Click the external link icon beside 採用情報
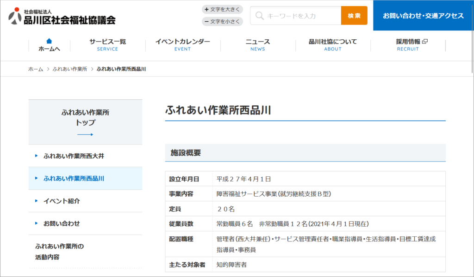 (x=425, y=42)
